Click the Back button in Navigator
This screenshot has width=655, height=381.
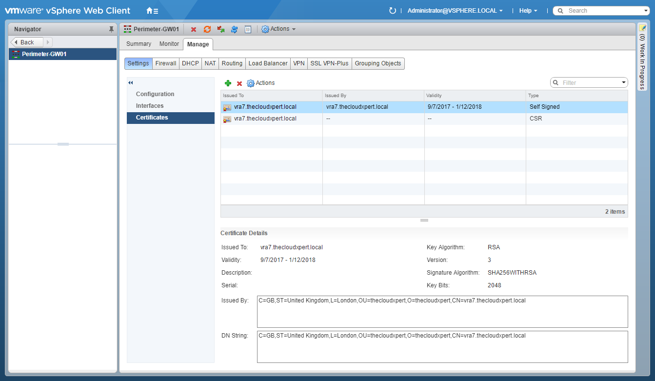tap(27, 42)
